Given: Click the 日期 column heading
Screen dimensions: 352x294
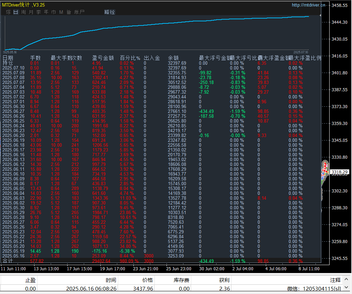Looking at the screenshot, I should pos(8,58).
